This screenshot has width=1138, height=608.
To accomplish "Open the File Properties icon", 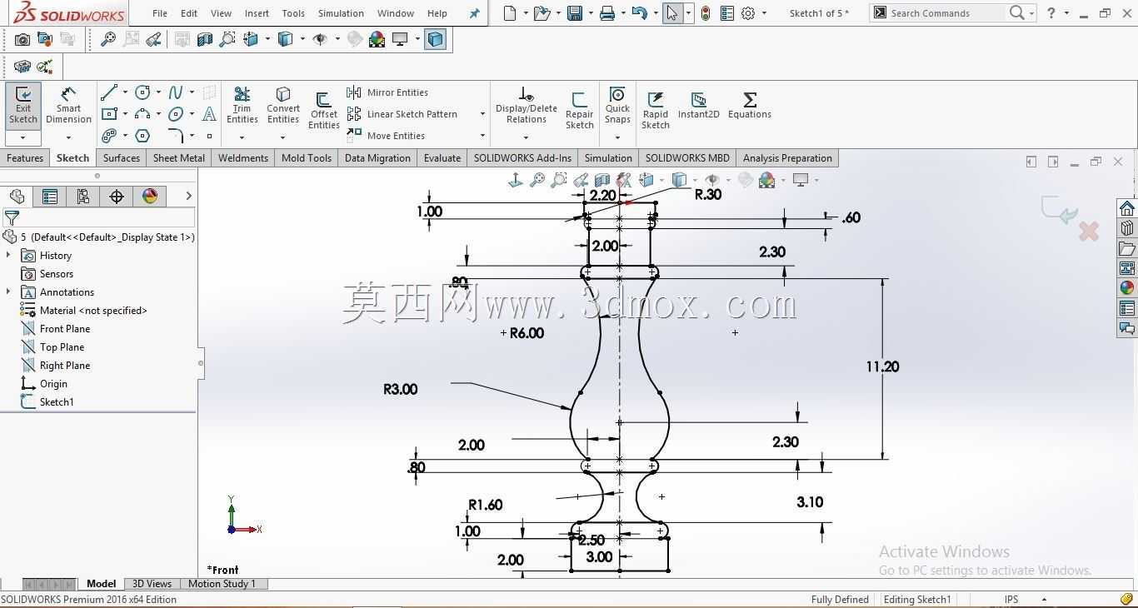I will click(727, 13).
